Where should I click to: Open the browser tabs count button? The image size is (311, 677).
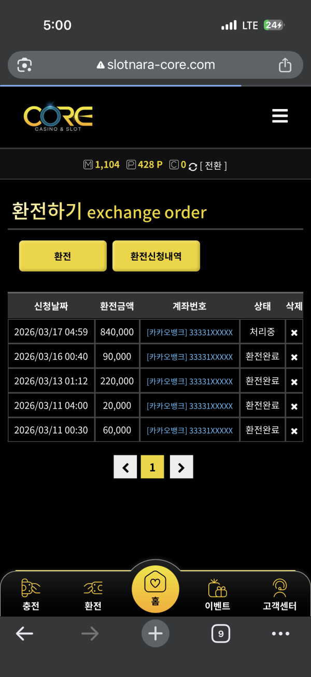221,633
